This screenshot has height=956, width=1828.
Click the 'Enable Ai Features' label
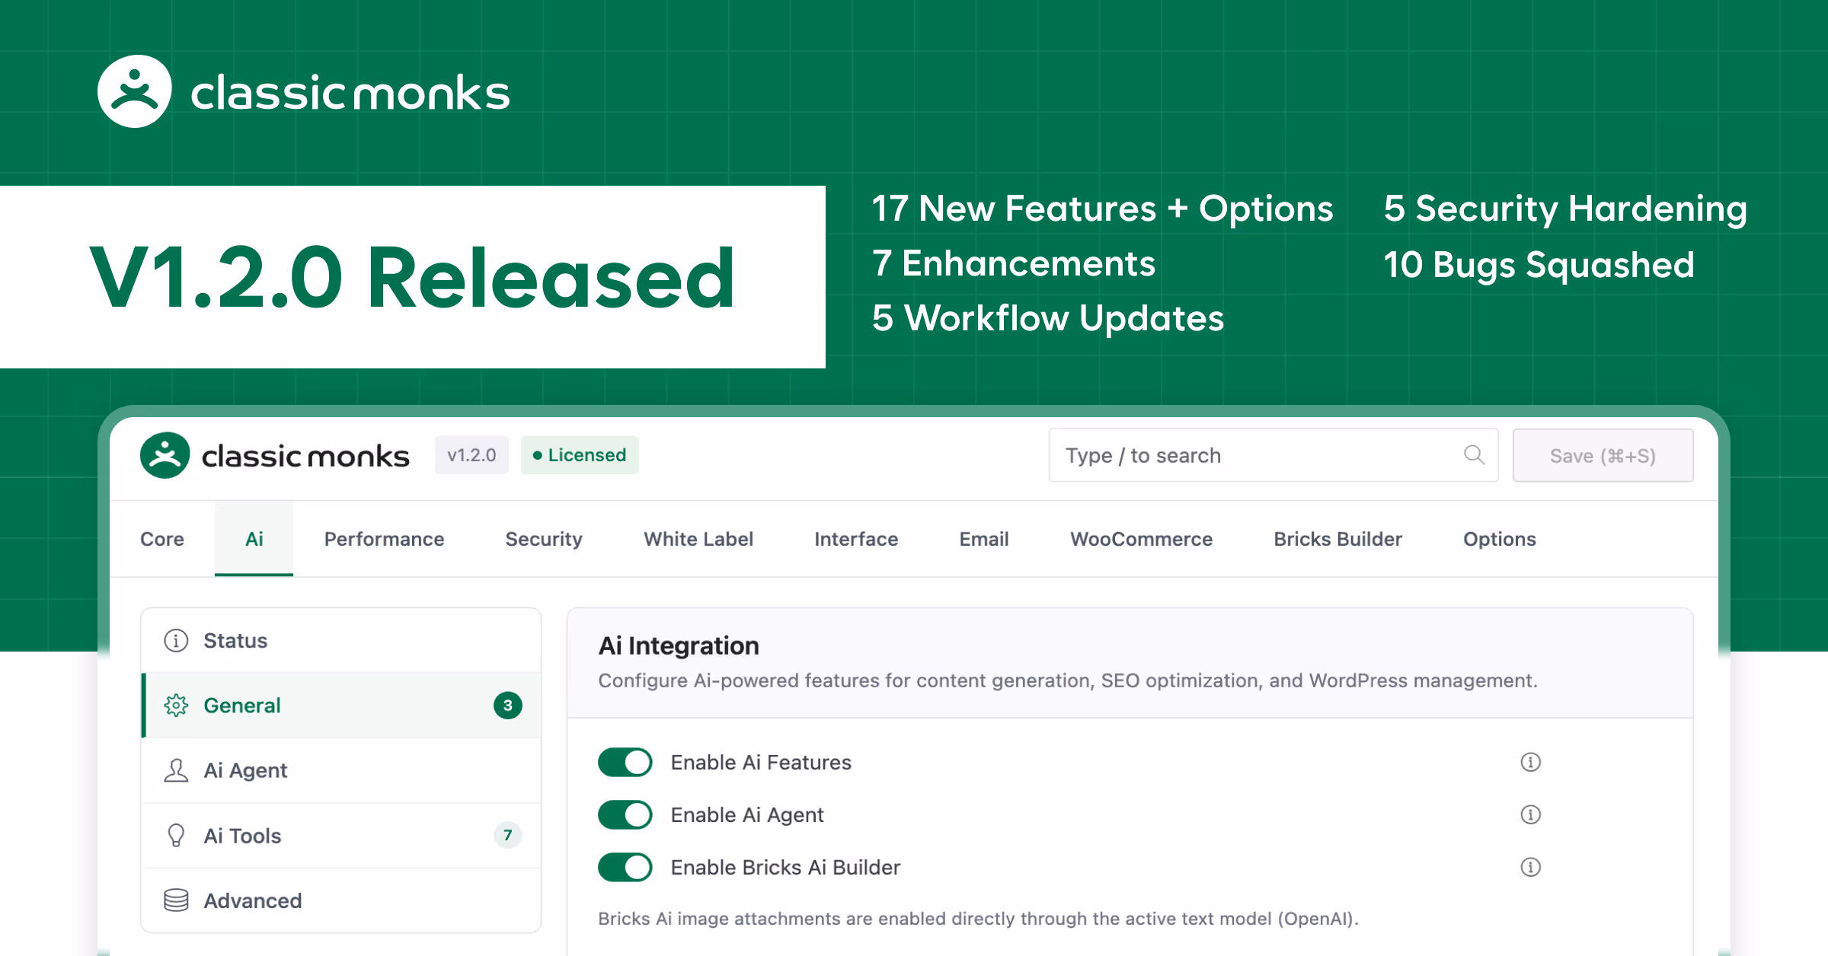click(x=761, y=762)
